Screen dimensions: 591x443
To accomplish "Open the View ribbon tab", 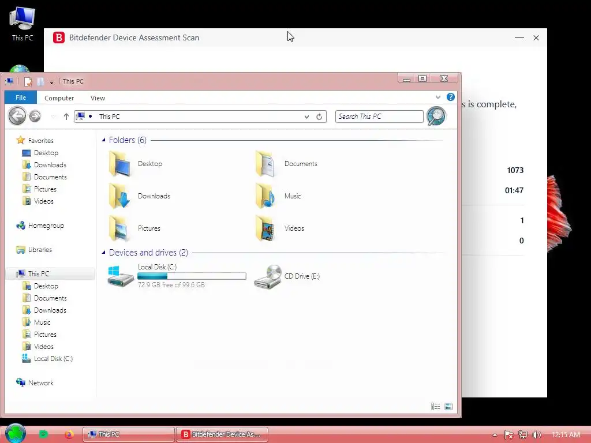I will point(98,98).
